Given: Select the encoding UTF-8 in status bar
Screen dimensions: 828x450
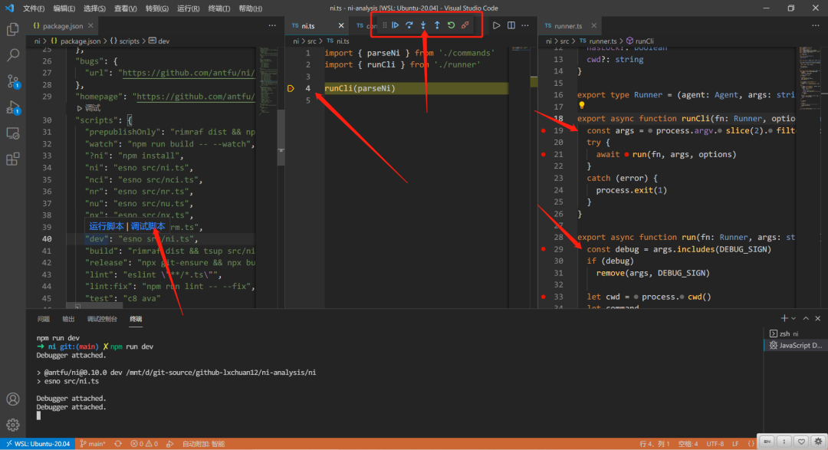Looking at the screenshot, I should pyautogui.click(x=715, y=444).
